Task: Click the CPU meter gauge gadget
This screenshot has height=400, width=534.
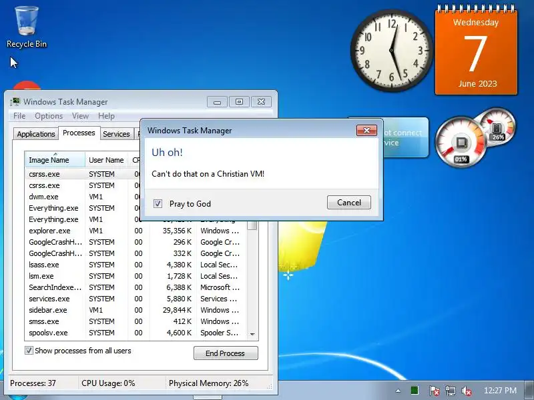Action: pyautogui.click(x=461, y=142)
